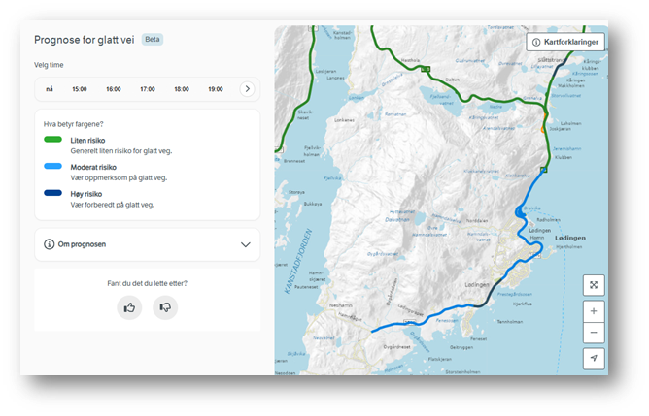Center map on my location
The image size is (649, 416).
pyautogui.click(x=594, y=358)
